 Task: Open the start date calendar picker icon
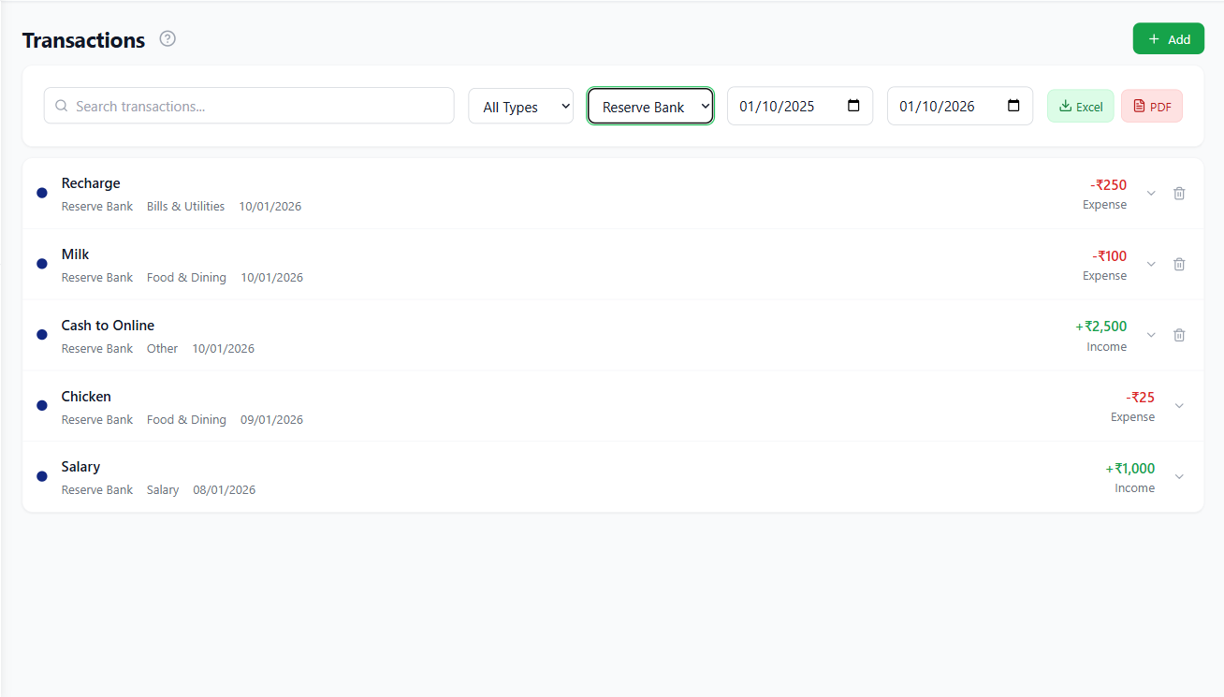(852, 106)
